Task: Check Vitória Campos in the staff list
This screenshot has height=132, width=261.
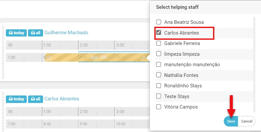Action: click(159, 107)
